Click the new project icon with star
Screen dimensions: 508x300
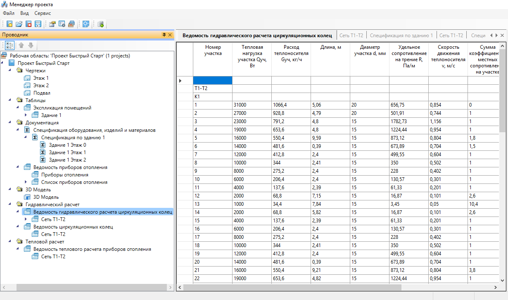pyautogui.click(x=9, y=24)
